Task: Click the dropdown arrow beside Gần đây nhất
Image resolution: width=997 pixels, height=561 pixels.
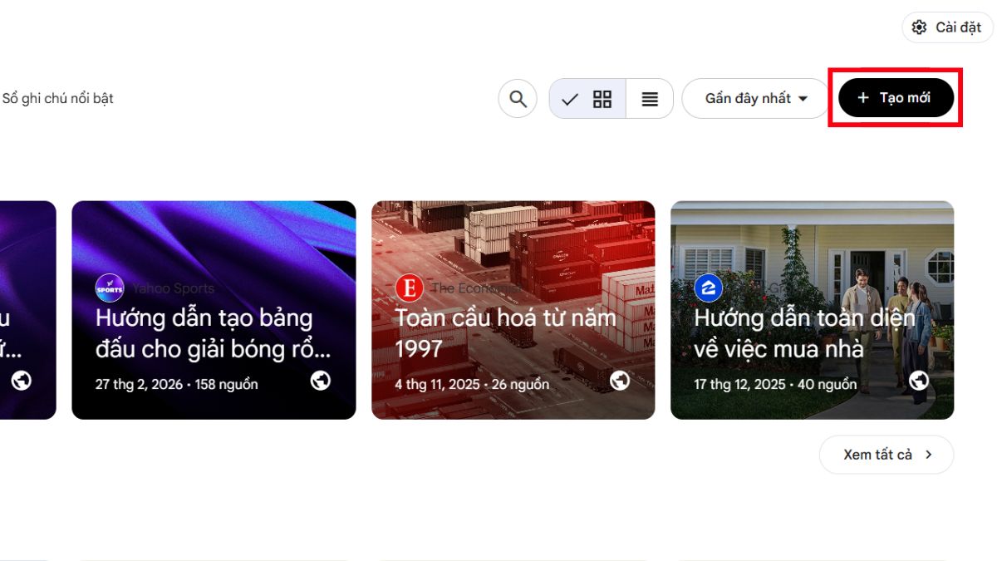Action: point(804,98)
